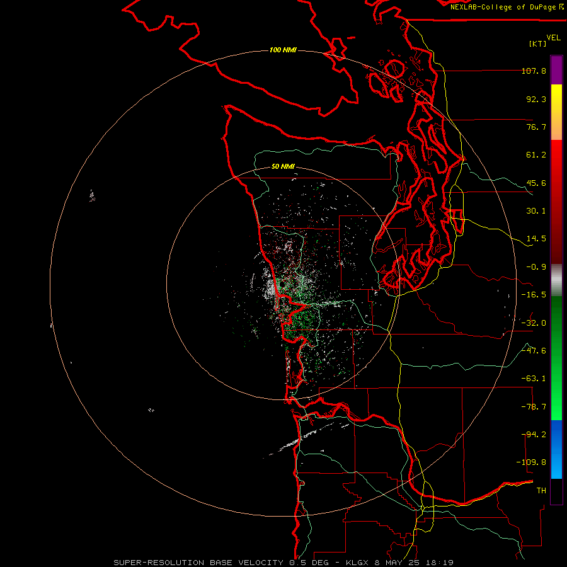Click the KLGX radar site identifier
This screenshot has width=567, height=567.
(357, 563)
